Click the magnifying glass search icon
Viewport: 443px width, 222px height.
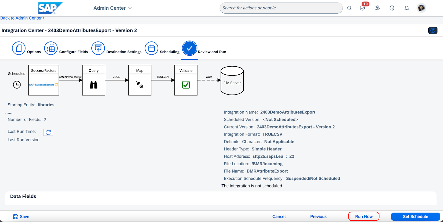pos(349,8)
